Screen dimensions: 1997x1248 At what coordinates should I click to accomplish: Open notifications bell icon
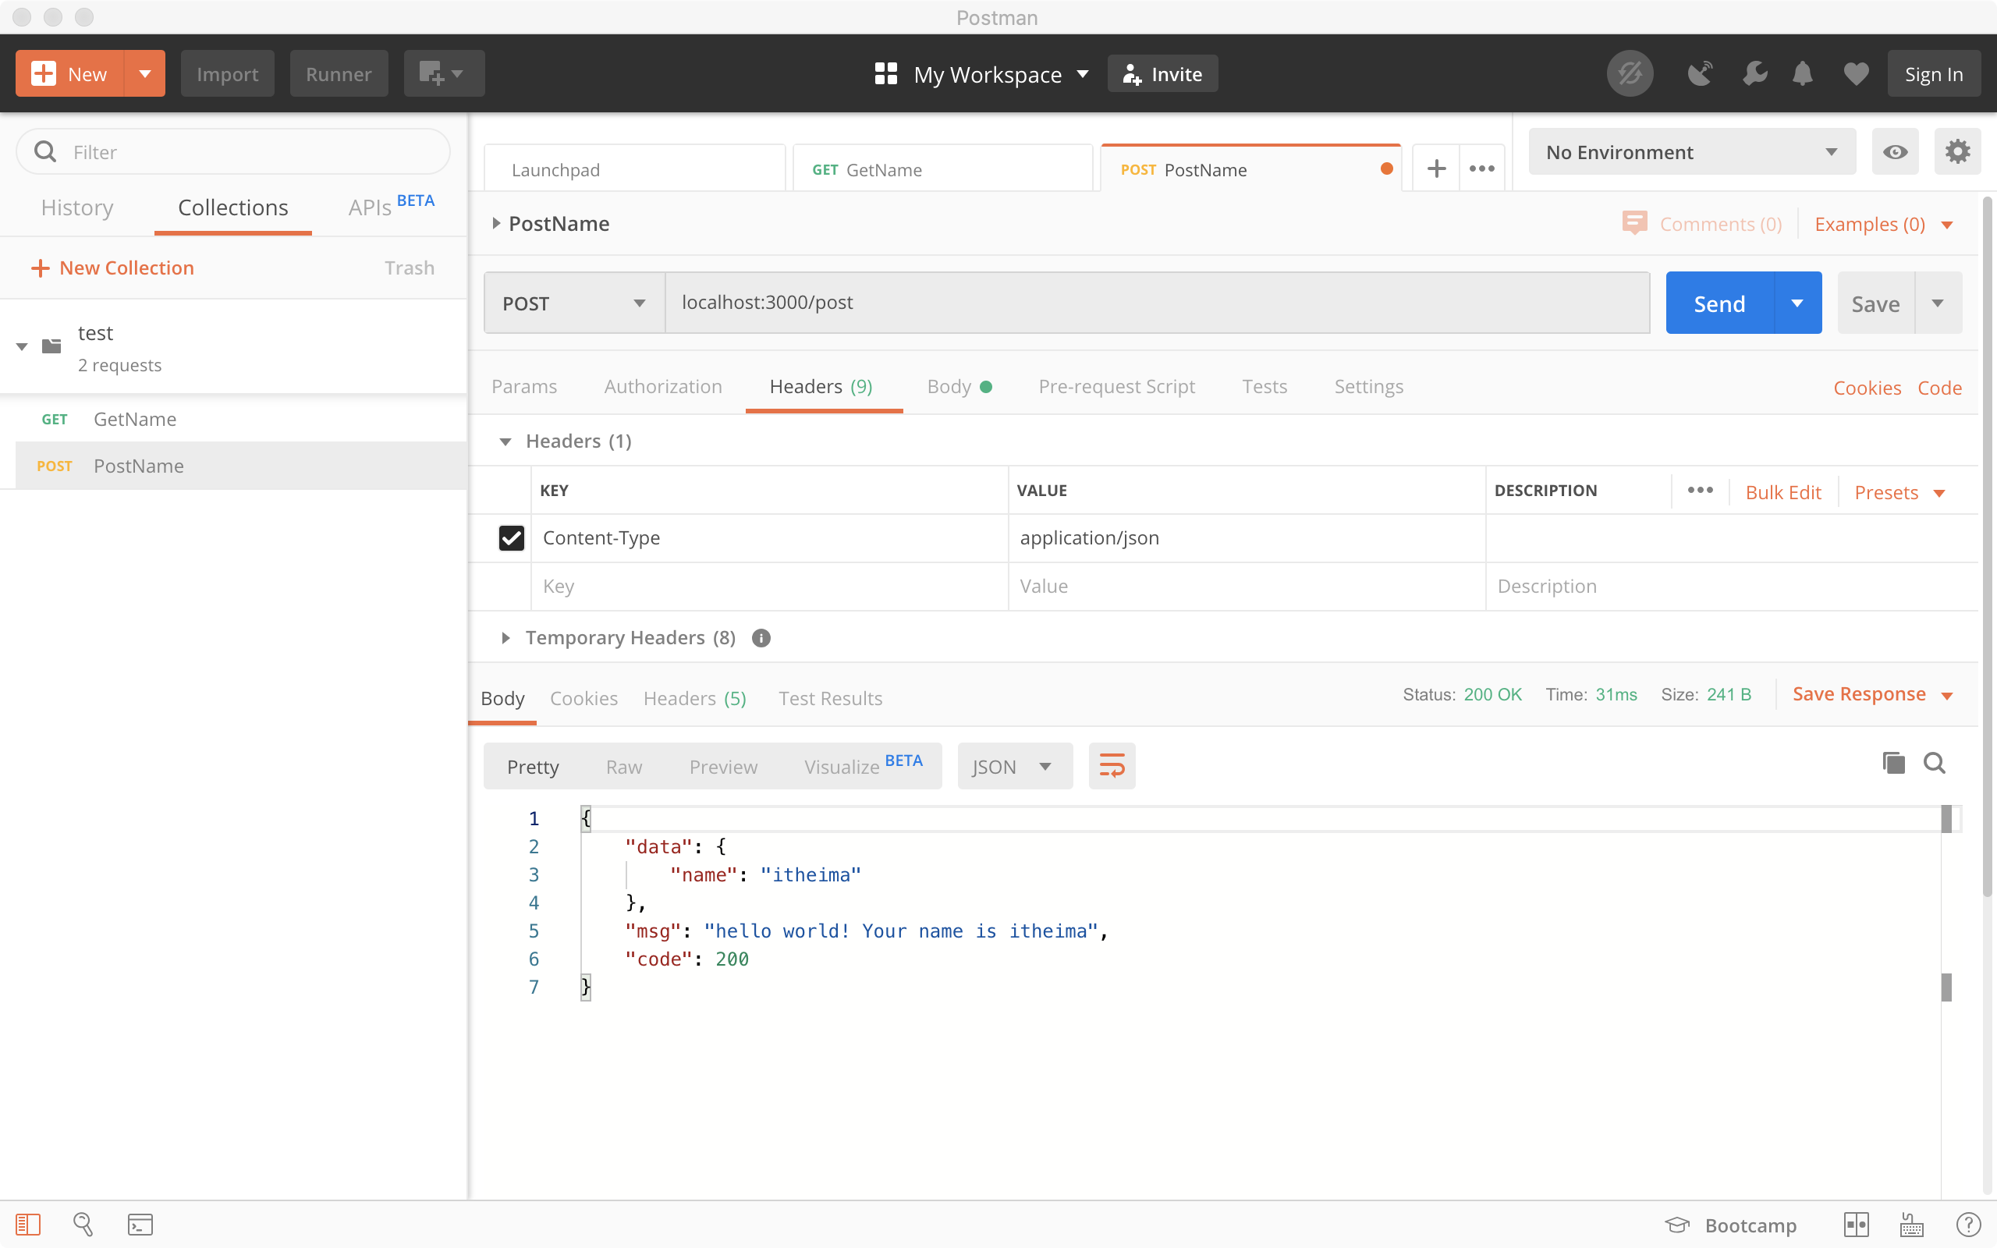(x=1802, y=74)
